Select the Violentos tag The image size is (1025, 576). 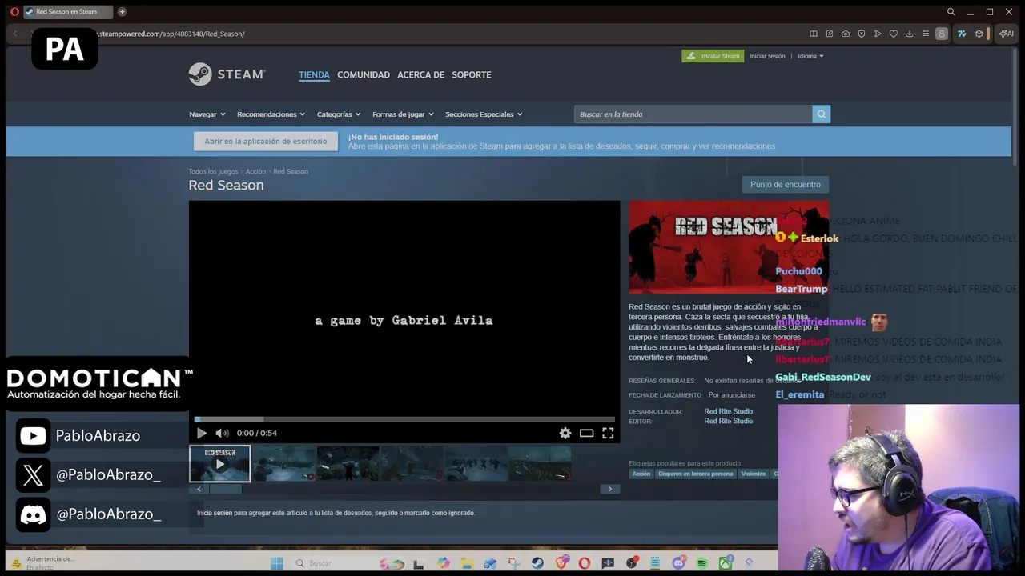[x=753, y=474]
